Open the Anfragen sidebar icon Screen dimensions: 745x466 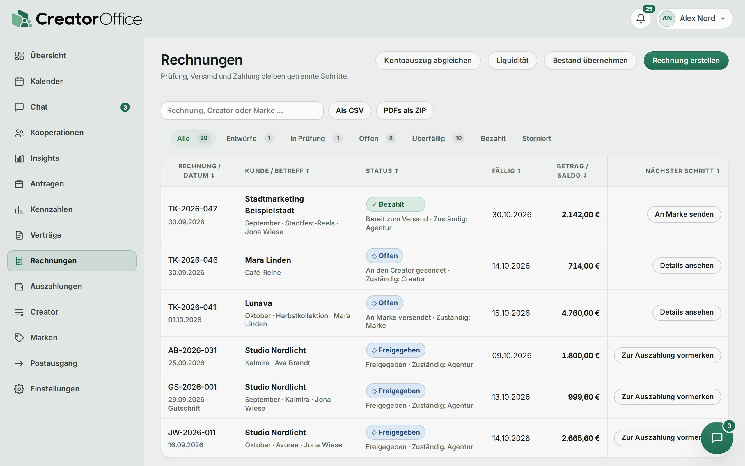coord(19,184)
